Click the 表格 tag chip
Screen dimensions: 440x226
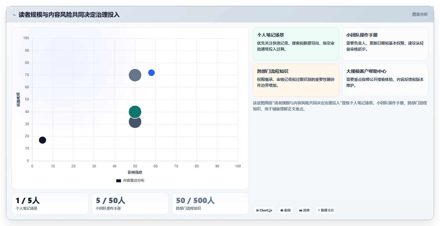tap(285, 210)
